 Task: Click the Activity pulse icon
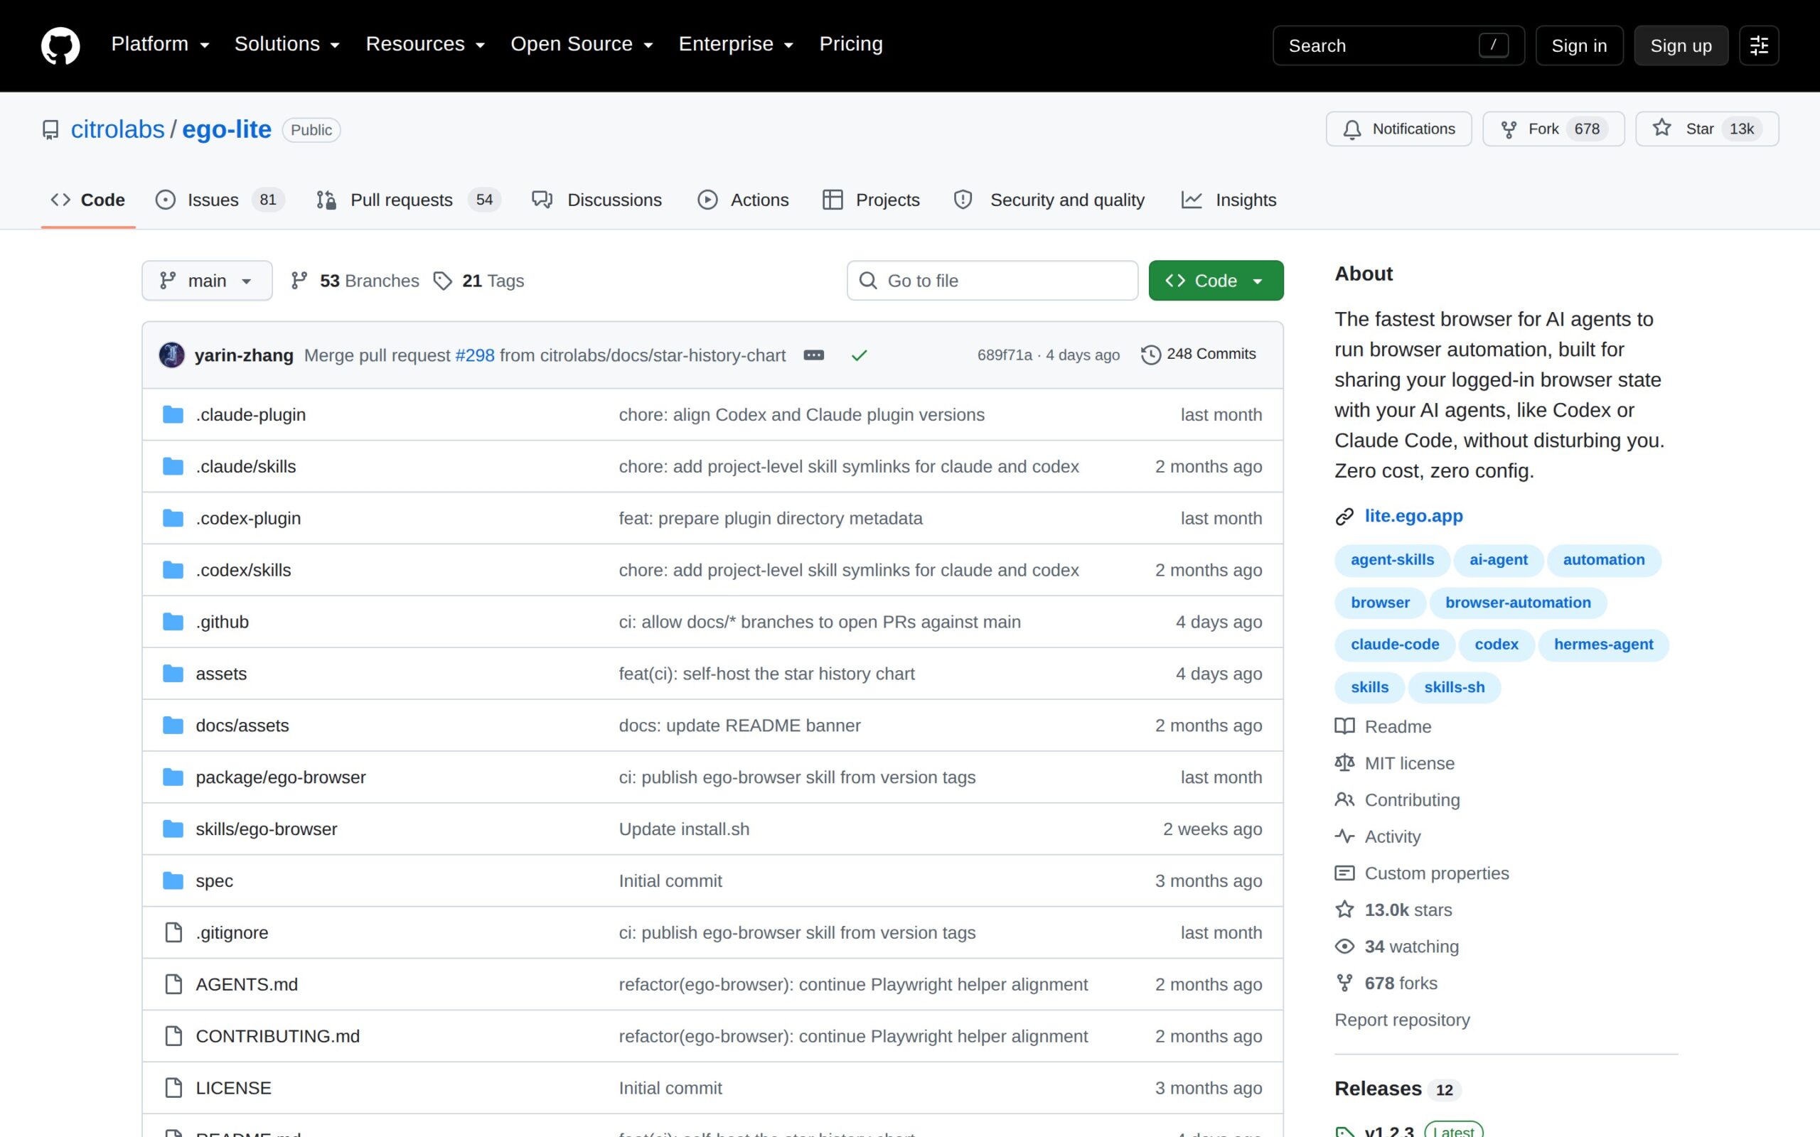[x=1344, y=837]
